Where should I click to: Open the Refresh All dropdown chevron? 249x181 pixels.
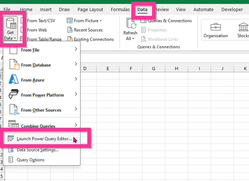coord(133,38)
